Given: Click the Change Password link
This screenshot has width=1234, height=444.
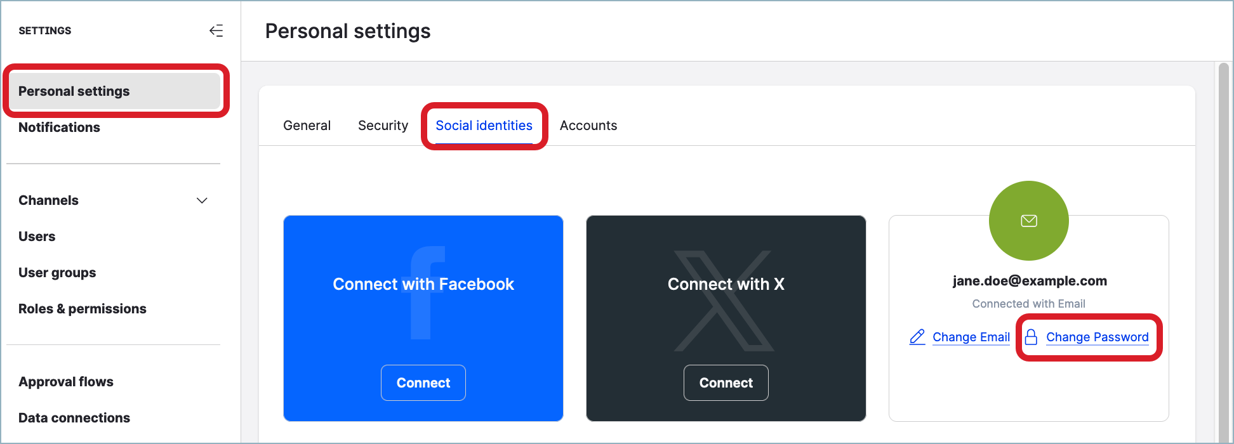Looking at the screenshot, I should (1098, 337).
